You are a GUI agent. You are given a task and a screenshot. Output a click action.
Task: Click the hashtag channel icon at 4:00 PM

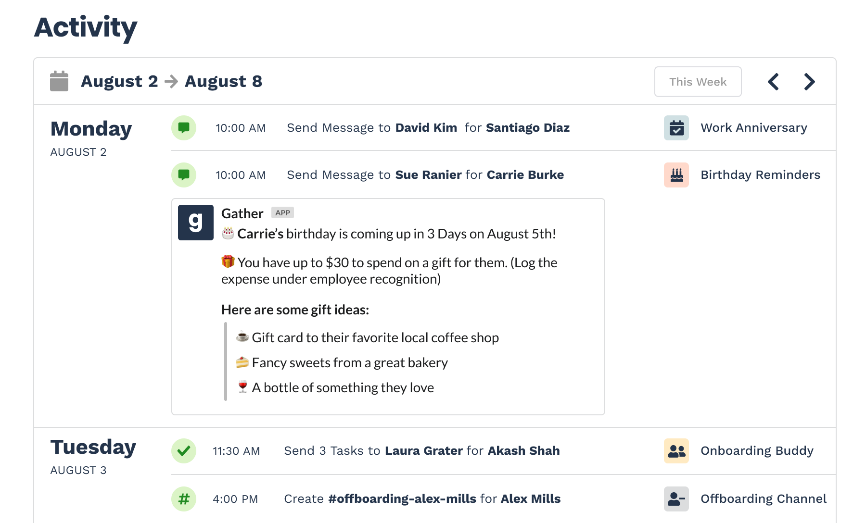(184, 499)
